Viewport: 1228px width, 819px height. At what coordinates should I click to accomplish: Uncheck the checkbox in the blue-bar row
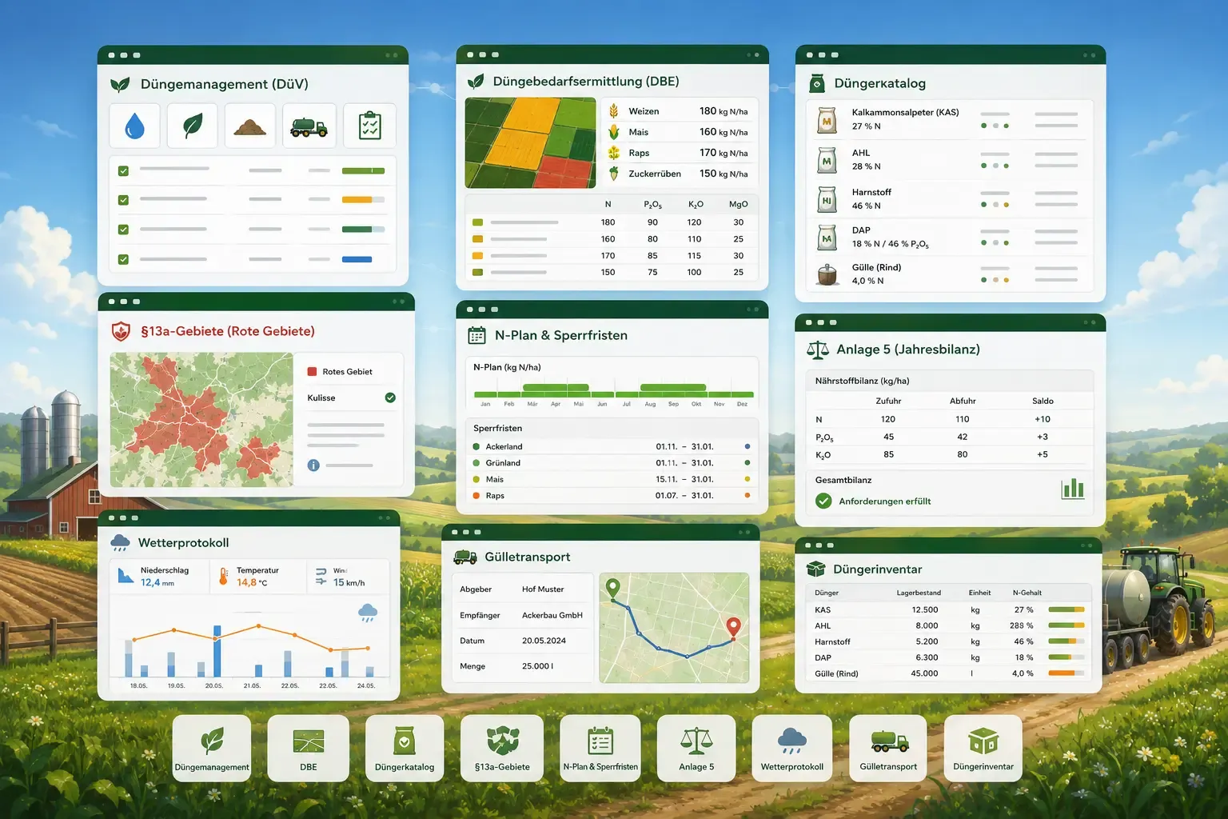tap(123, 259)
